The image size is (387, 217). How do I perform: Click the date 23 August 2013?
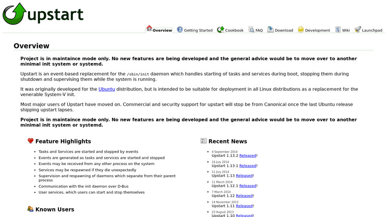(223, 212)
